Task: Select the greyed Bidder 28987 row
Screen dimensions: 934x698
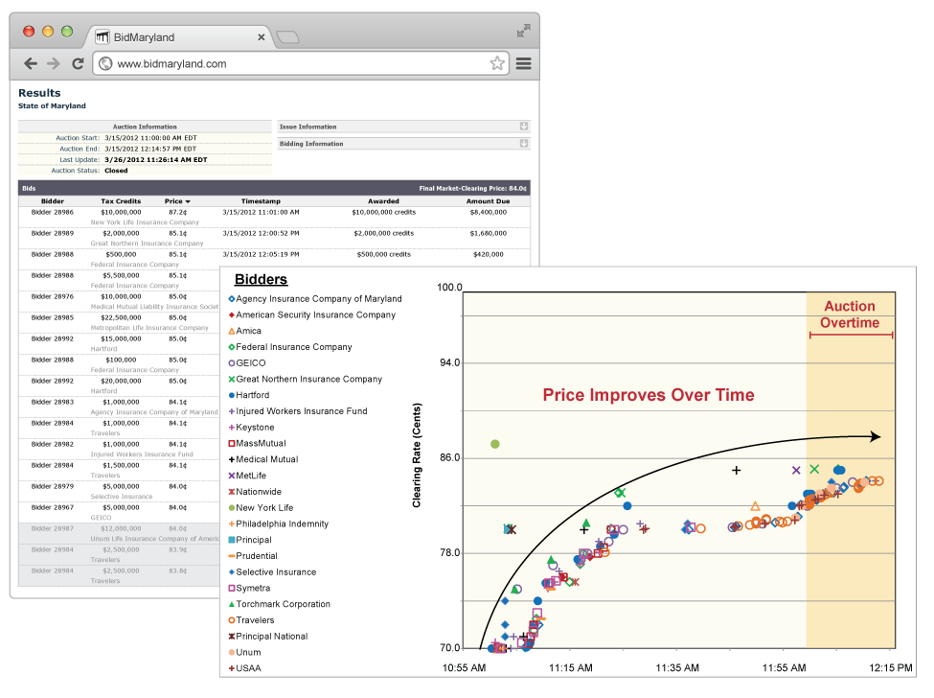Action: (x=119, y=533)
